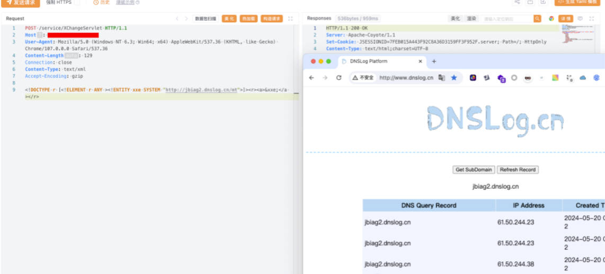605x274 pixels.
Task: Click the 61.50.244.38 IP address cell
Action: [515, 264]
